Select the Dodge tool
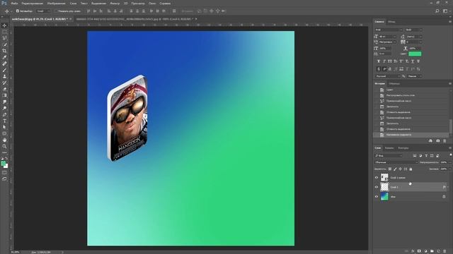This screenshot has height=254, width=453. (4, 108)
